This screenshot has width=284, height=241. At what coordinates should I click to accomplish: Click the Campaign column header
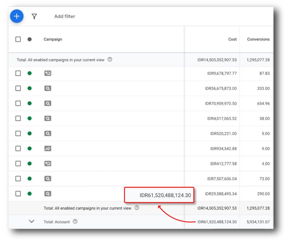[53, 39]
